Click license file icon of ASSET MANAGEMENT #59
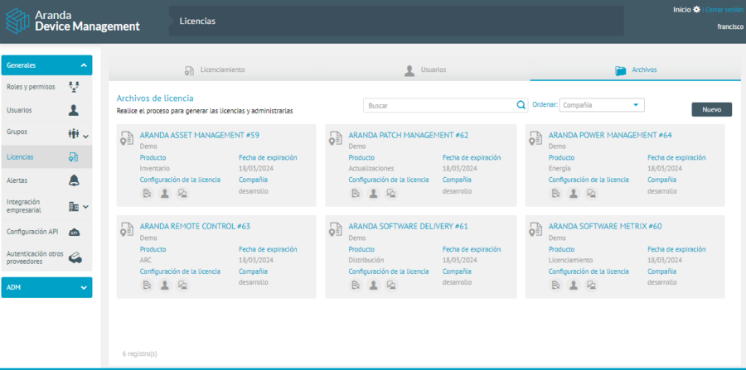Image resolution: width=746 pixels, height=370 pixels. tap(126, 137)
